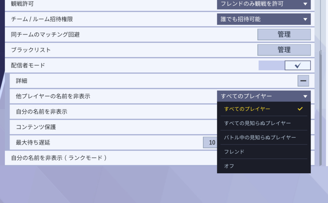328x203 pixels.
Task: Choose バトル中の見知らぬプレイヤー option
Action: coord(260,138)
